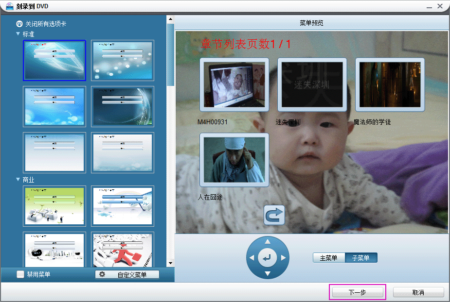Select the pale frosted bottom standard template
This screenshot has width=450, height=302.
coord(123,153)
